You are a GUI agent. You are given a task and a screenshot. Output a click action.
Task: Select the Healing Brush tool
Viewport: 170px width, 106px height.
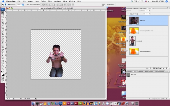click(x=3, y=29)
